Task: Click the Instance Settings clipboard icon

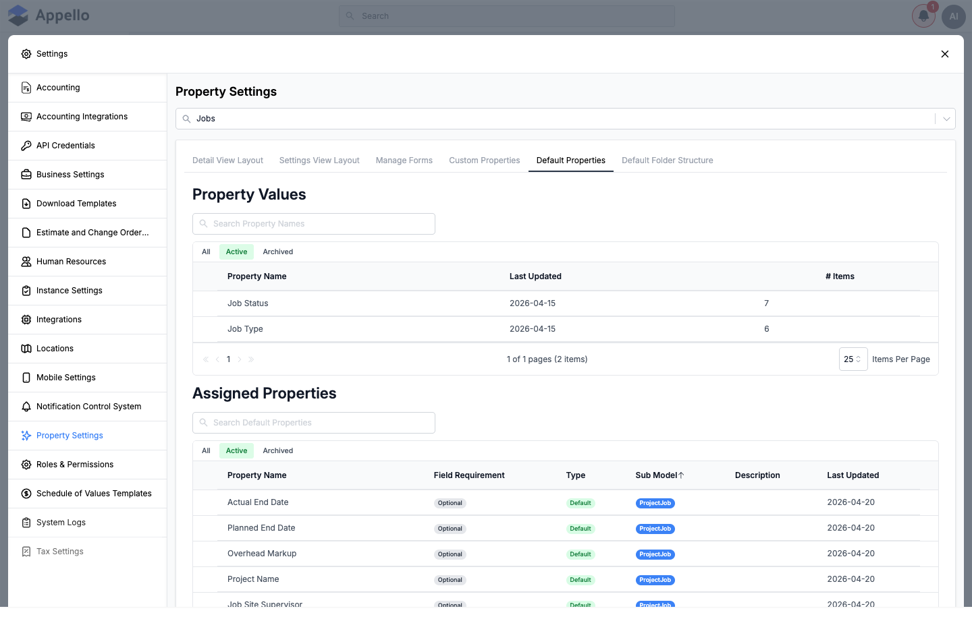Action: 26,291
